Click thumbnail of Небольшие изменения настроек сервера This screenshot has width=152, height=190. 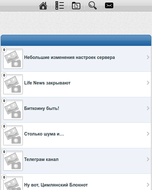click(x=13, y=59)
